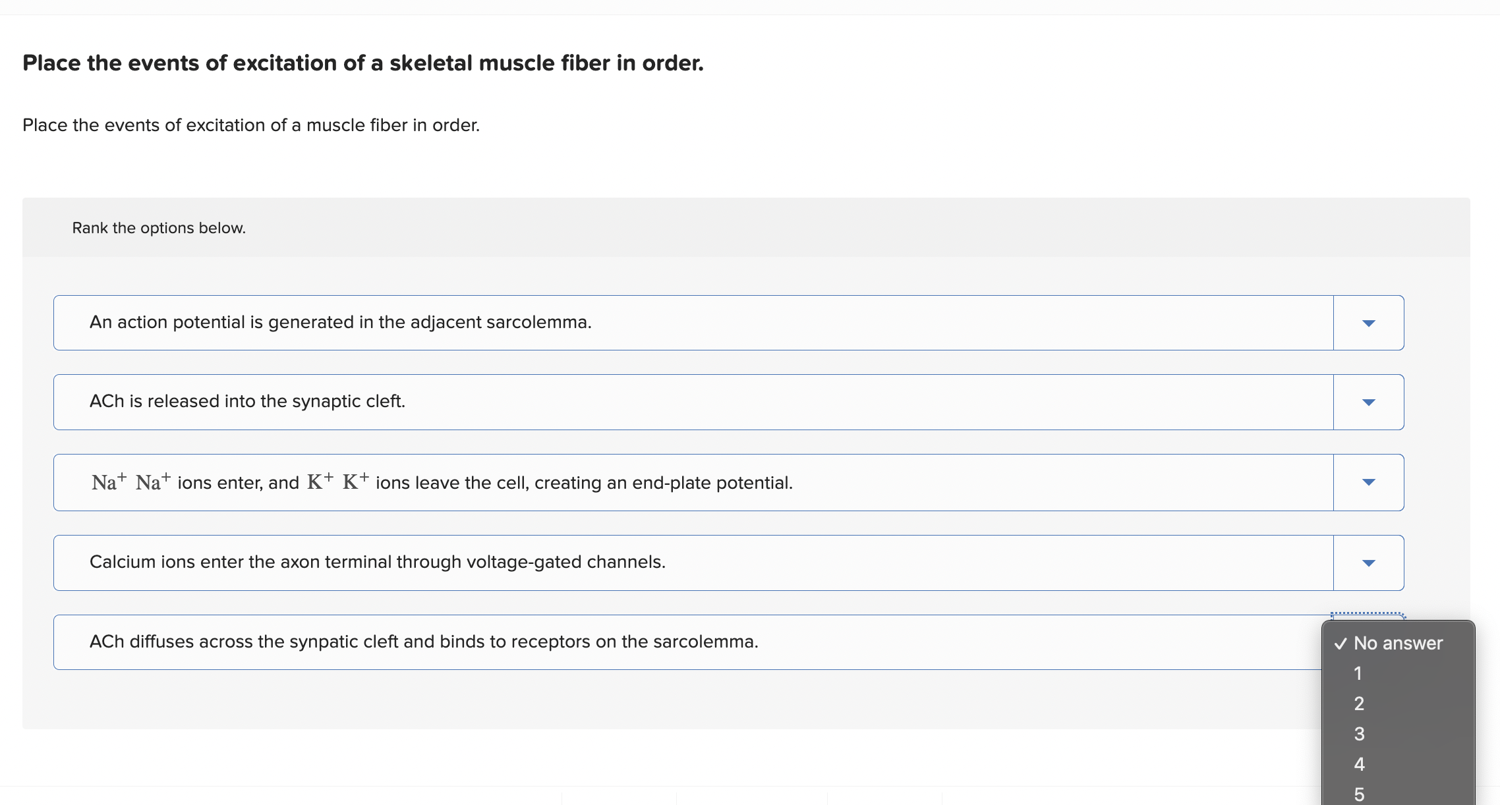Viewport: 1500px width, 805px height.
Task: Choose rank 4 from the open dropdown menu
Action: tap(1358, 764)
